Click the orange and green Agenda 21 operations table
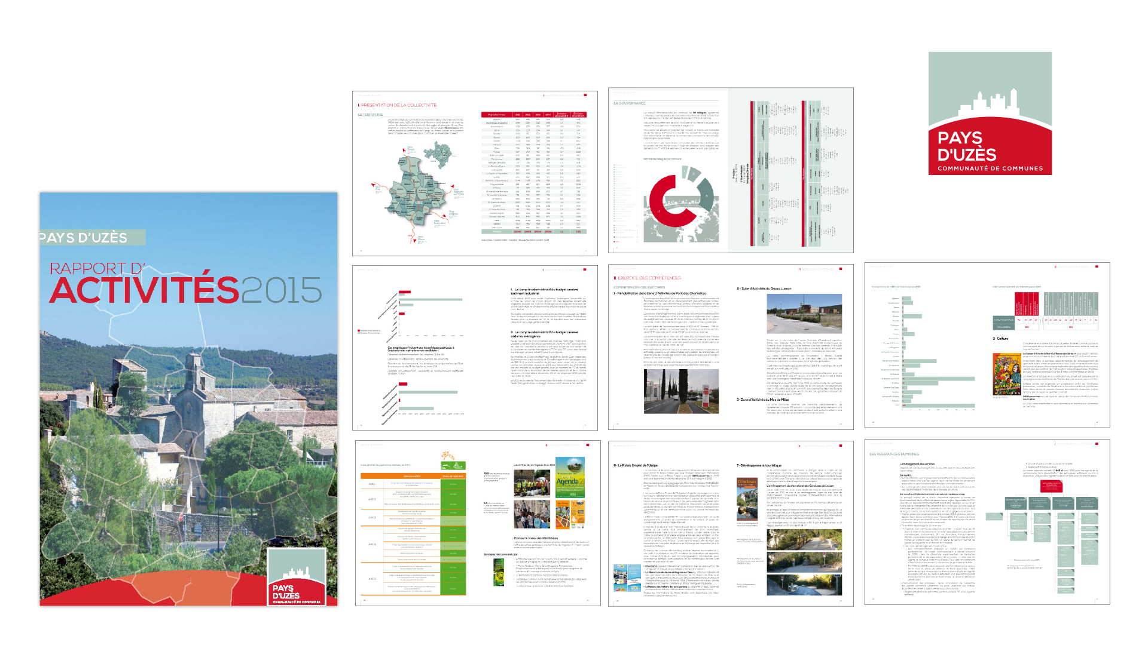This screenshot has height=645, width=1148. (x=413, y=534)
